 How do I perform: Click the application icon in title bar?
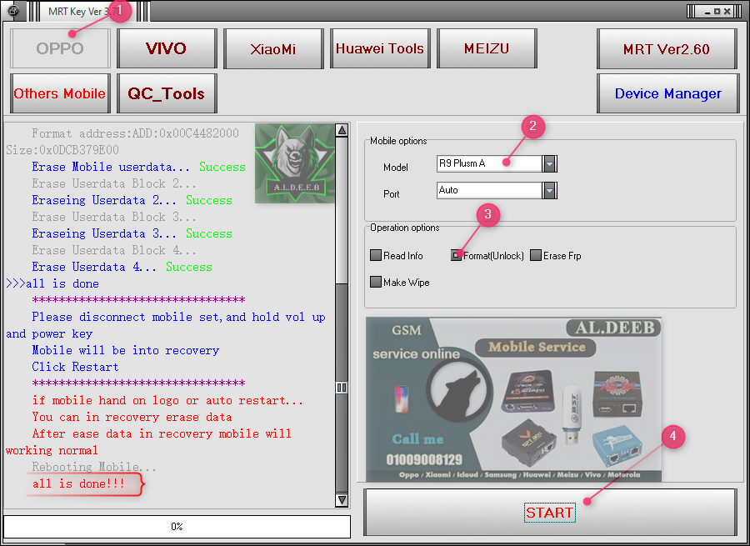13,11
